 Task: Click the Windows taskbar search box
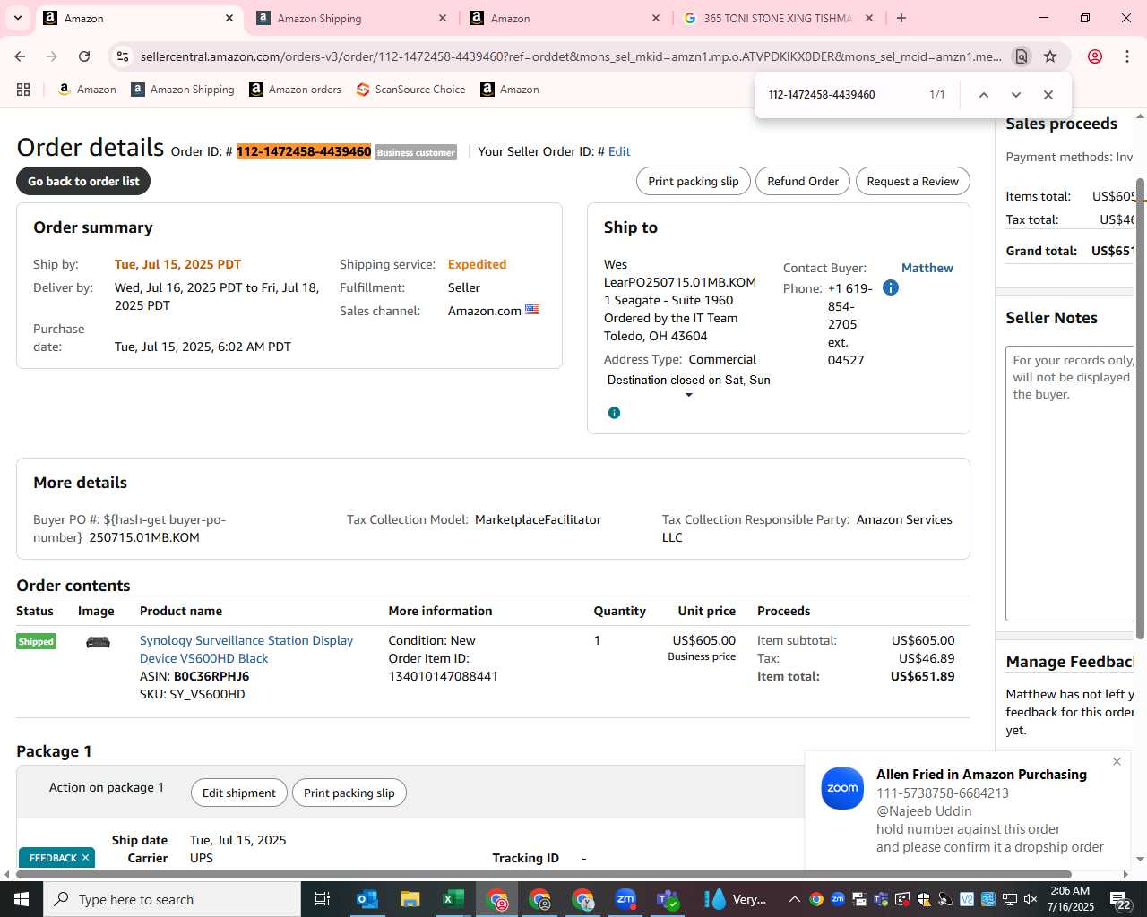[x=172, y=899]
